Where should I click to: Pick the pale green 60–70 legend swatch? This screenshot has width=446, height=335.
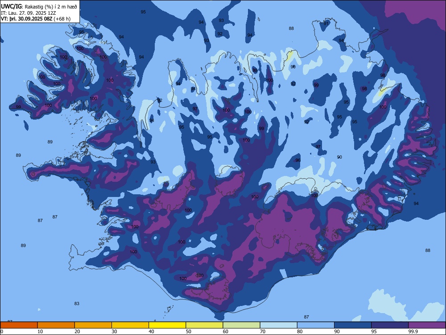241,325
